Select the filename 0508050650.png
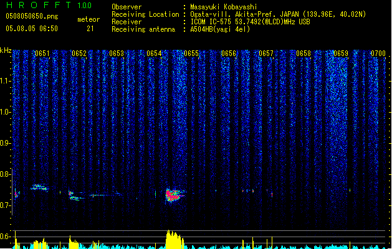The height and width of the screenshot is (249, 392). point(32,16)
